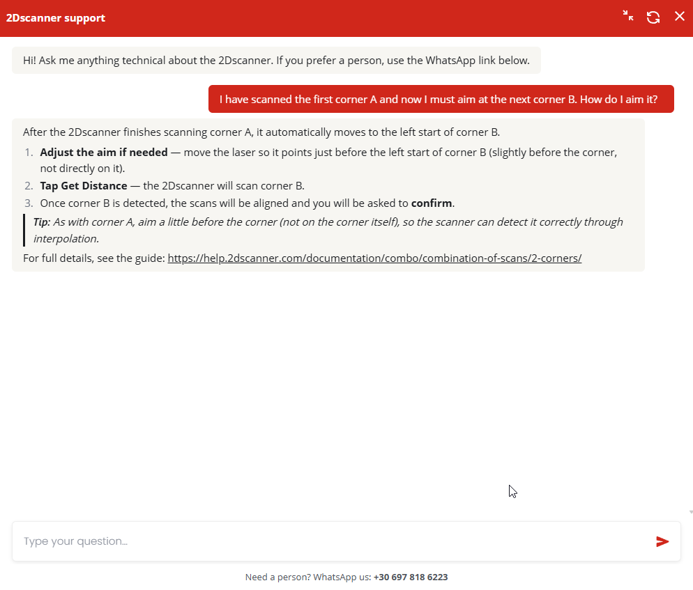Close the 2Dscanner support chat
This screenshot has height=590, width=693.
pos(680,16)
